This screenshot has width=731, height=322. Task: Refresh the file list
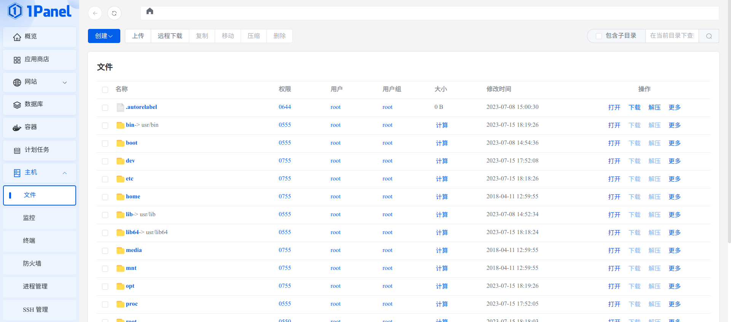[x=114, y=13]
